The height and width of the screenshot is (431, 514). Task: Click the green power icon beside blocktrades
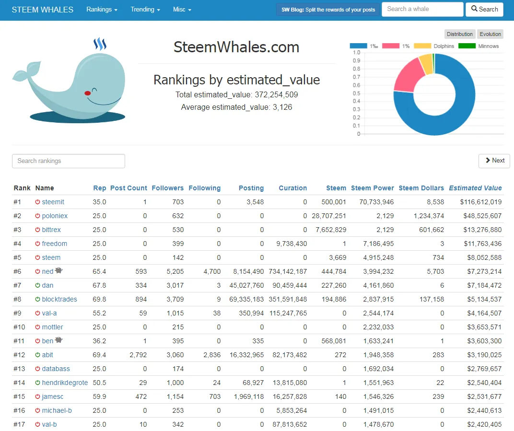[38, 299]
